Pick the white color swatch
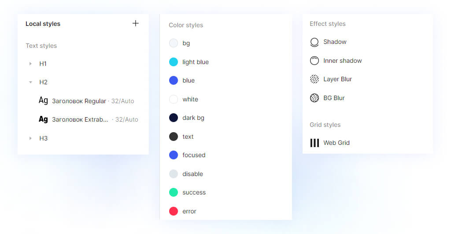The image size is (451, 234). point(174,99)
